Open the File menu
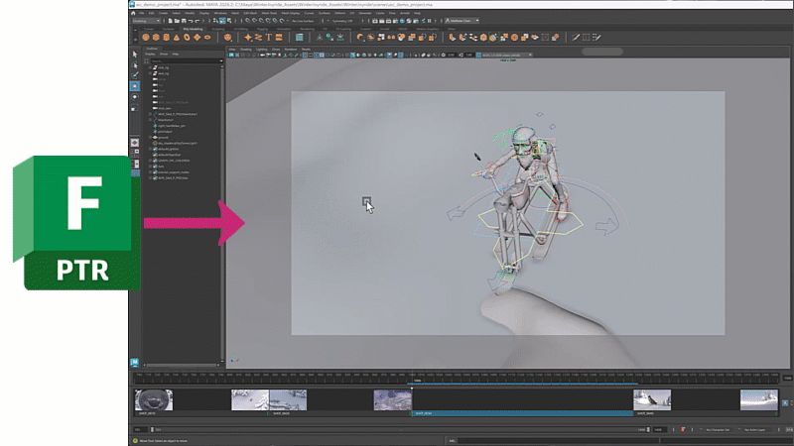 pos(142,13)
